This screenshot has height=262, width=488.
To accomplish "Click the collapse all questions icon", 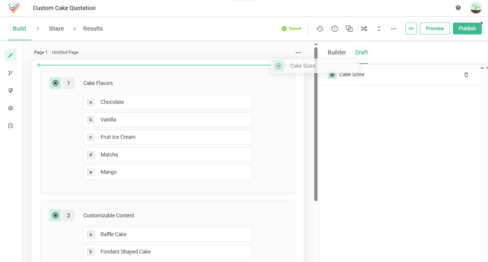I will click(x=379, y=29).
